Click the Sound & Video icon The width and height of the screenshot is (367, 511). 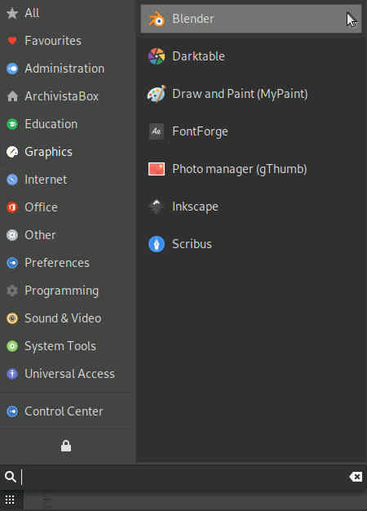pos(12,318)
